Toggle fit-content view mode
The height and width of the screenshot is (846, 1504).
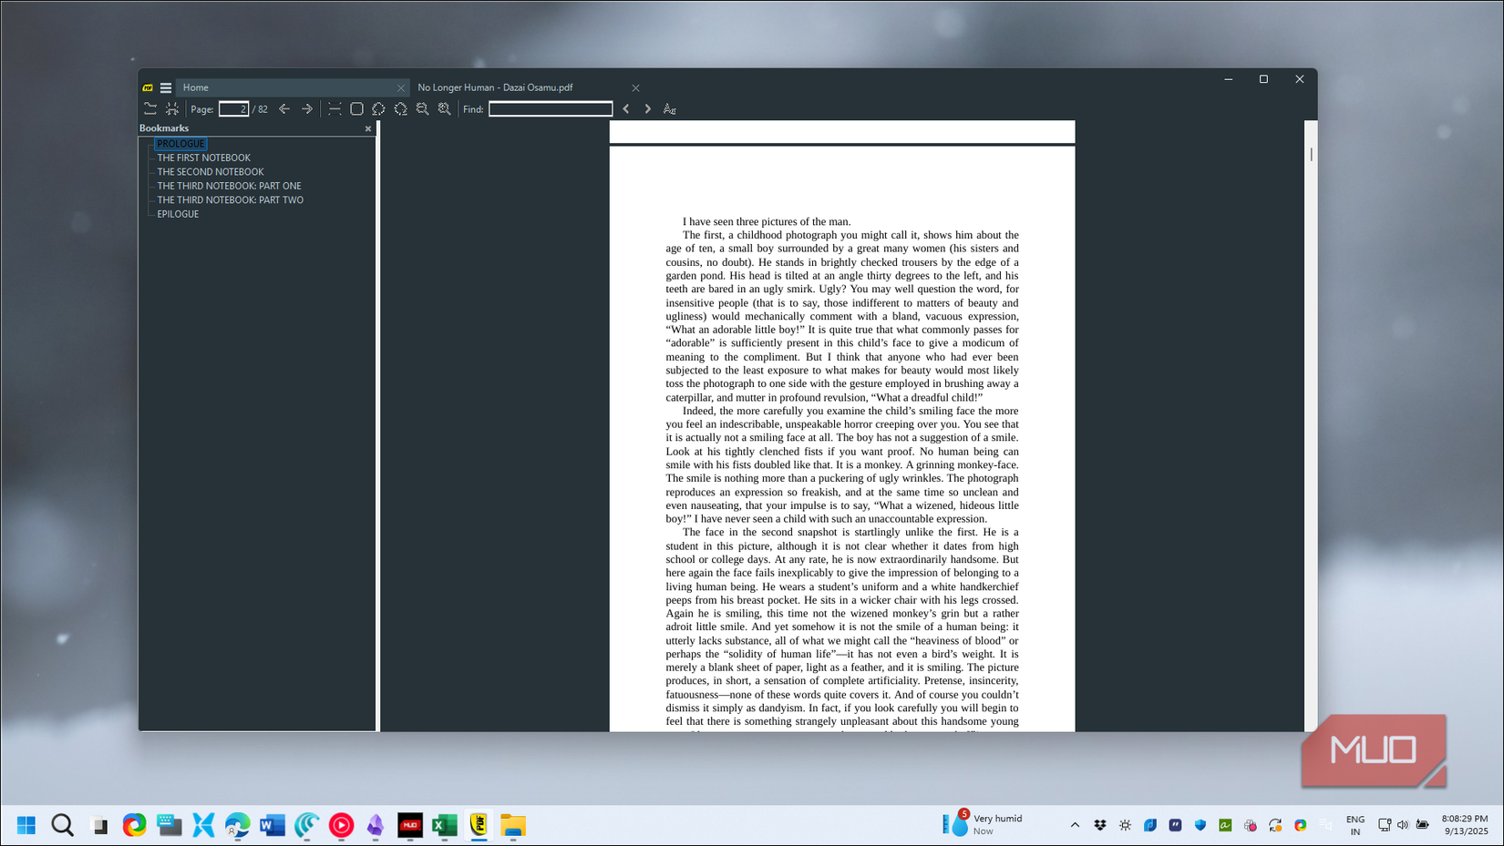pyautogui.click(x=172, y=108)
